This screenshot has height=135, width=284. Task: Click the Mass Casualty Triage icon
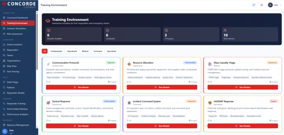click(210, 64)
